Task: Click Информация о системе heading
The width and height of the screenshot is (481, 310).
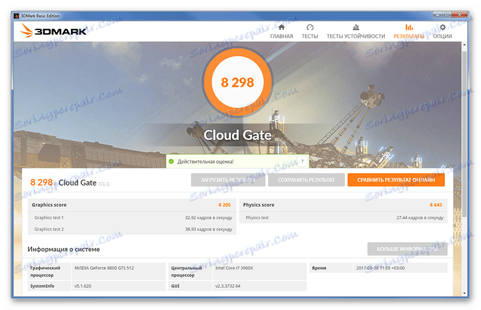Action: coord(64,249)
